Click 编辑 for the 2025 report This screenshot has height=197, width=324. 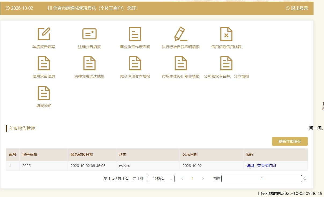click(250, 166)
